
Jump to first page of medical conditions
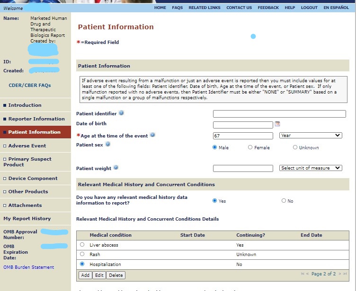point(302,274)
